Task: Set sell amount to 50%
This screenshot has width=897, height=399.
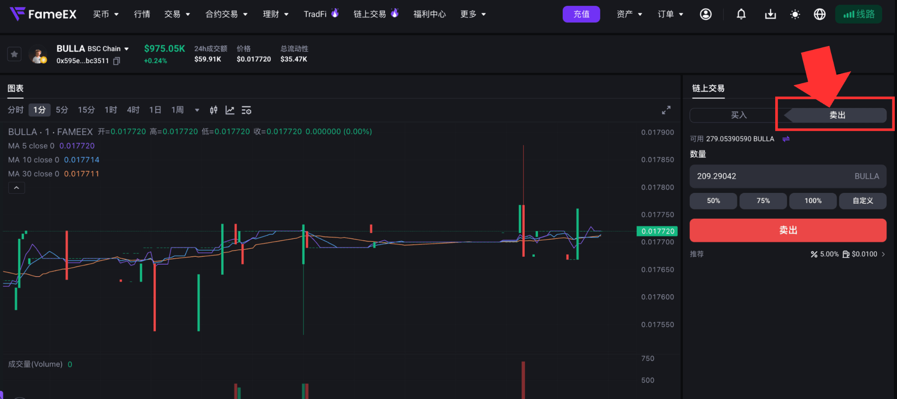Action: pyautogui.click(x=713, y=201)
